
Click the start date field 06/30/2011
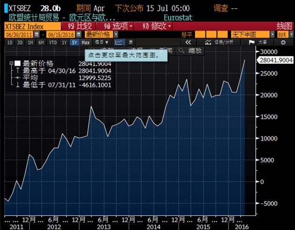(x=18, y=35)
